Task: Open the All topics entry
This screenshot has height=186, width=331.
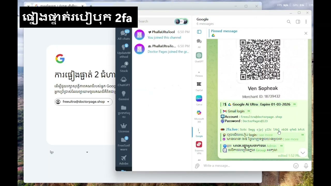Action: tap(199, 43)
